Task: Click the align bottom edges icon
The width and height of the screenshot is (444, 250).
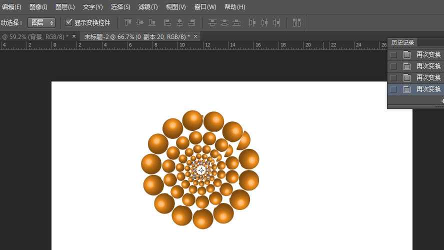Action: [151, 22]
